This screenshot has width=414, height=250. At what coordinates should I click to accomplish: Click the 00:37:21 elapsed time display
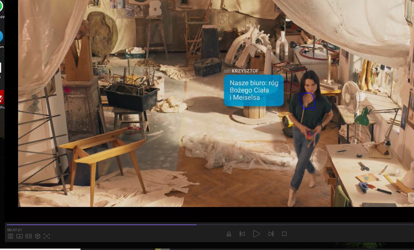pyautogui.click(x=15, y=230)
